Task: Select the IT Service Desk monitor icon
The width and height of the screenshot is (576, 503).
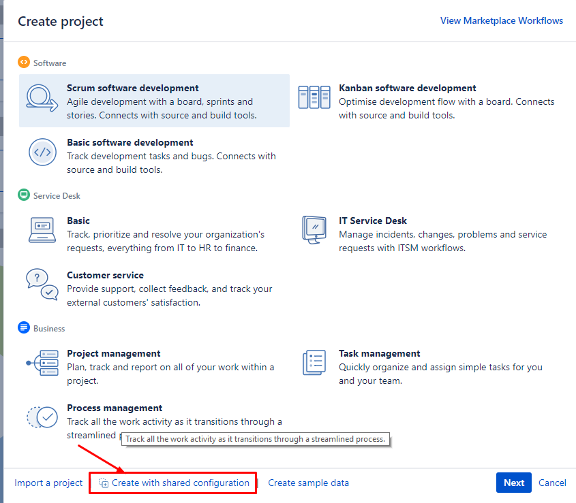Action: pyautogui.click(x=314, y=229)
